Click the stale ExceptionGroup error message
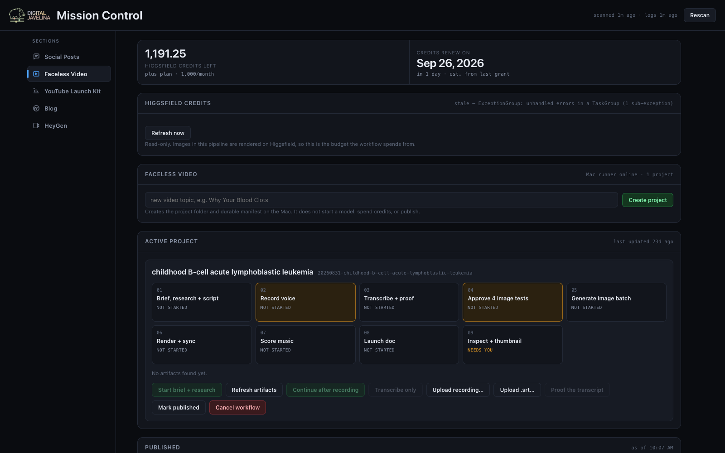 coord(564,103)
